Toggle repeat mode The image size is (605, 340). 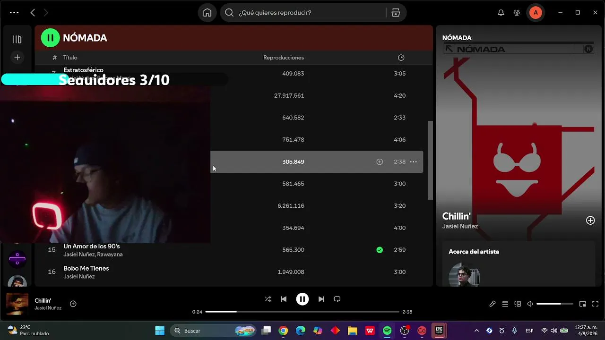coord(337,299)
